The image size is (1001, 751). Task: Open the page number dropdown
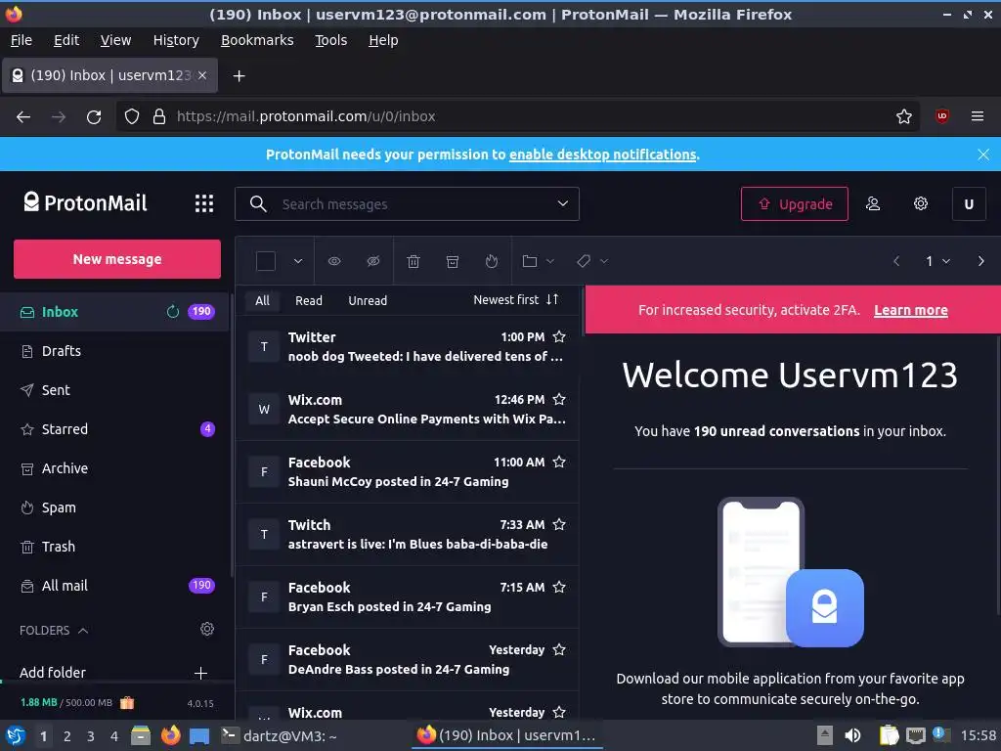point(937,261)
